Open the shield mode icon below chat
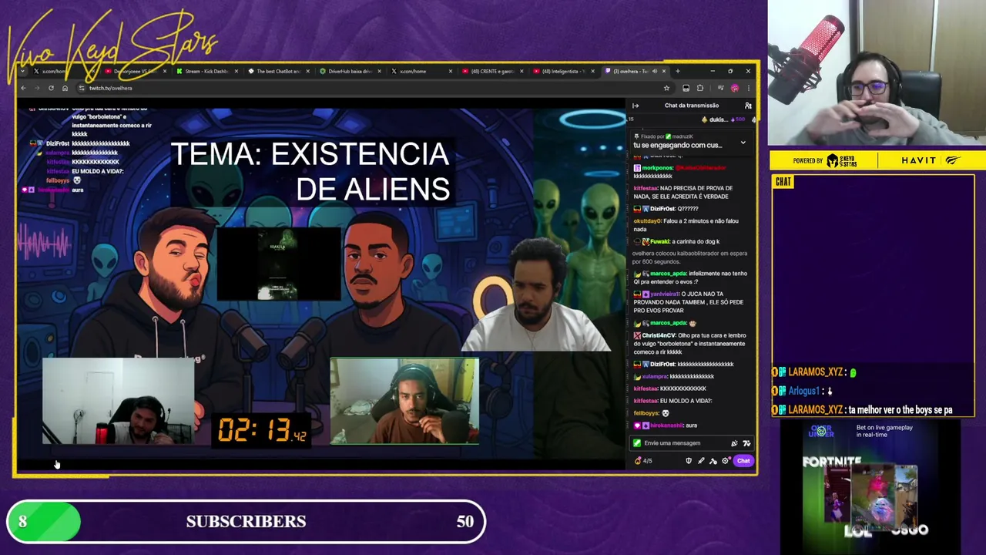Image resolution: width=986 pixels, height=555 pixels. point(689,461)
